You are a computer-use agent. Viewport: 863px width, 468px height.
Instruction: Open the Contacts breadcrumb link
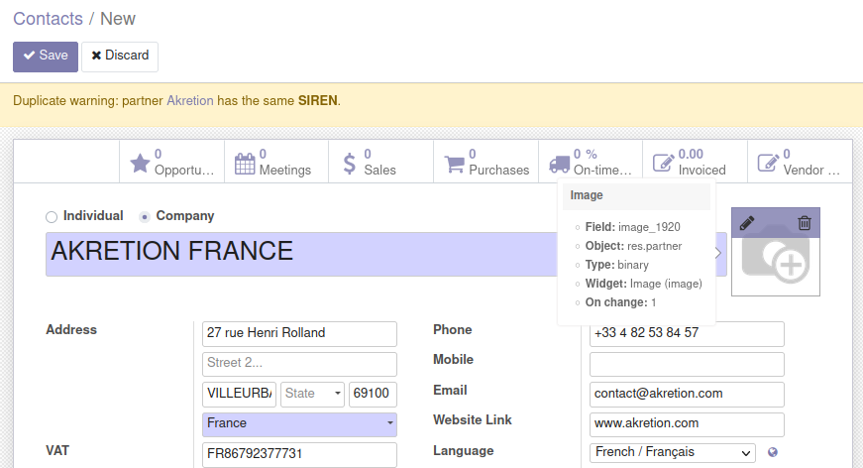click(48, 19)
